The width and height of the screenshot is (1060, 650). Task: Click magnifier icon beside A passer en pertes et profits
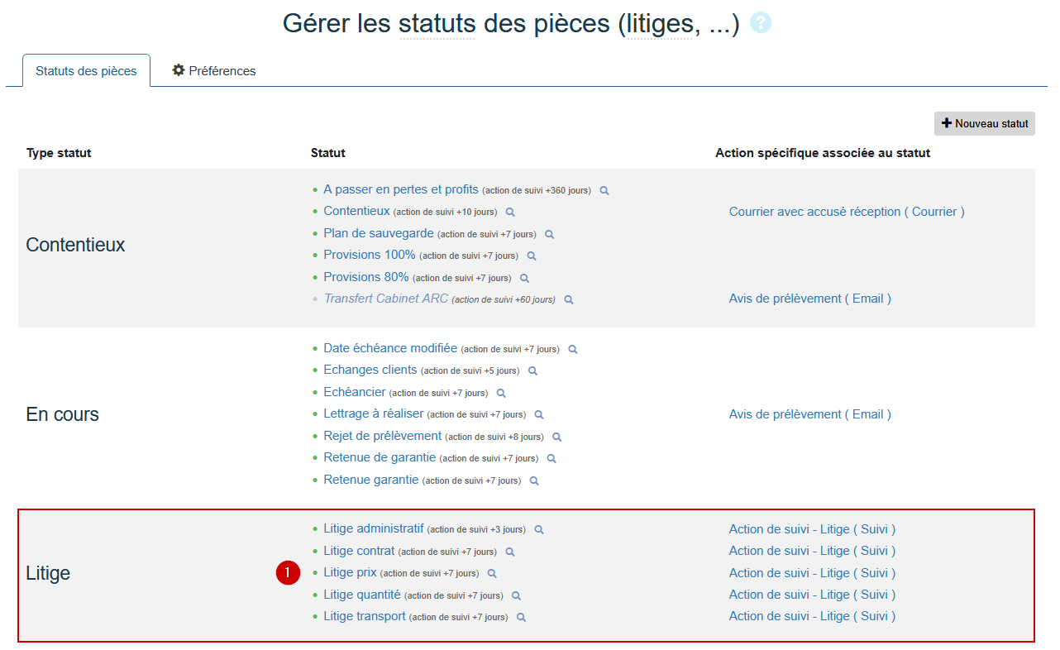[x=604, y=191]
